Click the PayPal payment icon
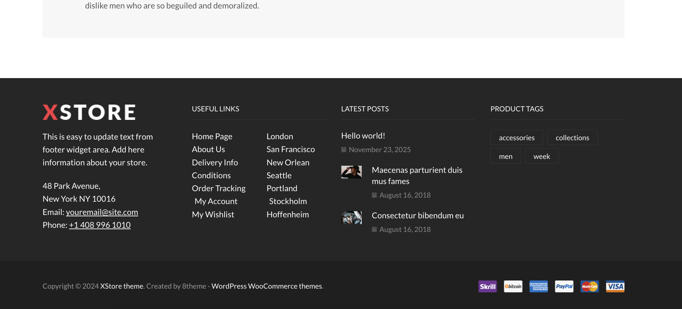The width and height of the screenshot is (682, 309). (564, 286)
